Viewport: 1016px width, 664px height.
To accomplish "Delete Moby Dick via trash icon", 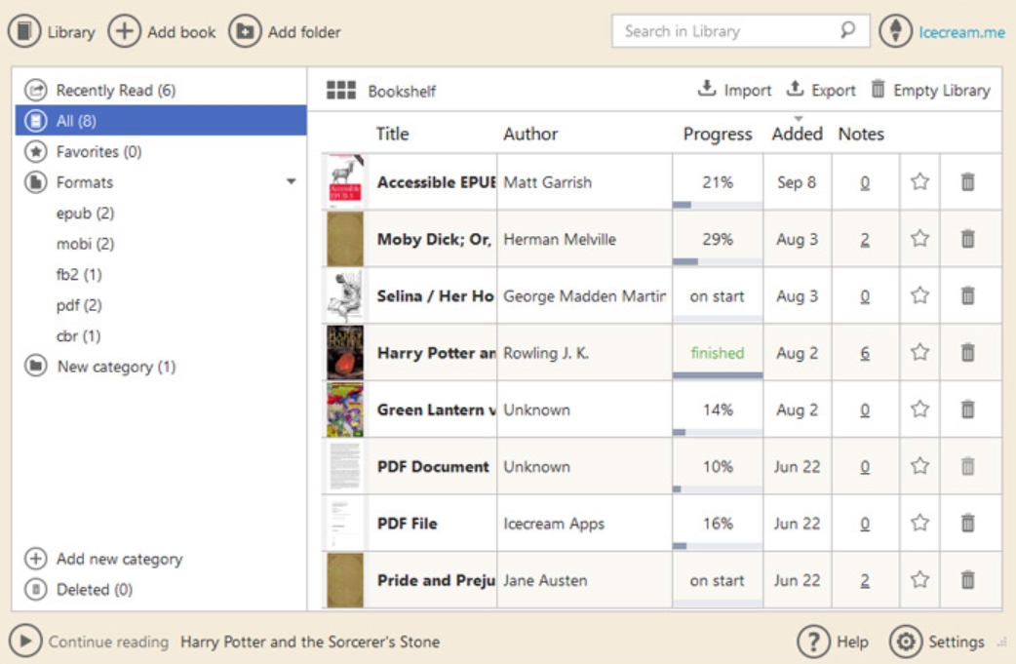I will [967, 239].
